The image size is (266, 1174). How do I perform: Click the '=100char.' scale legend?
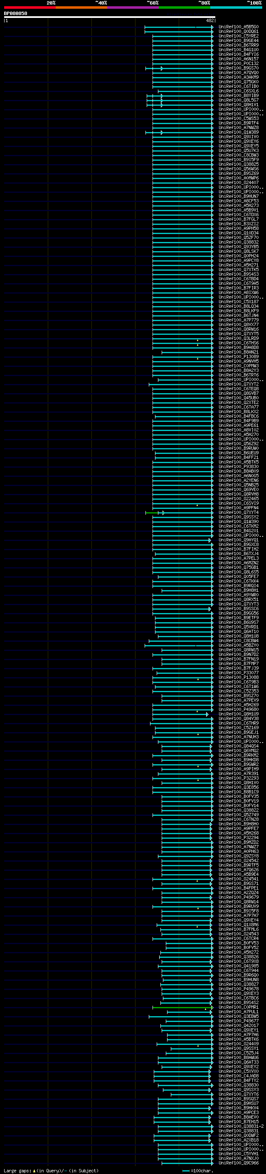click(x=198, y=1170)
